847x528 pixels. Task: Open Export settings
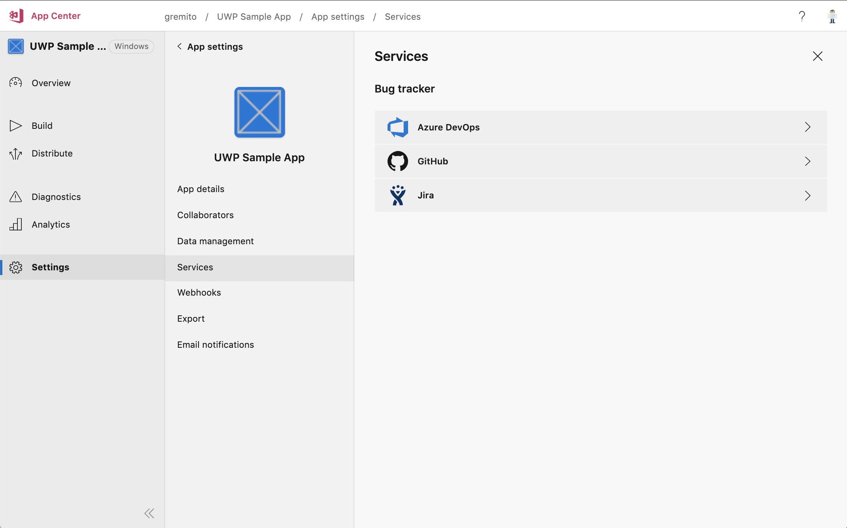coord(259,319)
